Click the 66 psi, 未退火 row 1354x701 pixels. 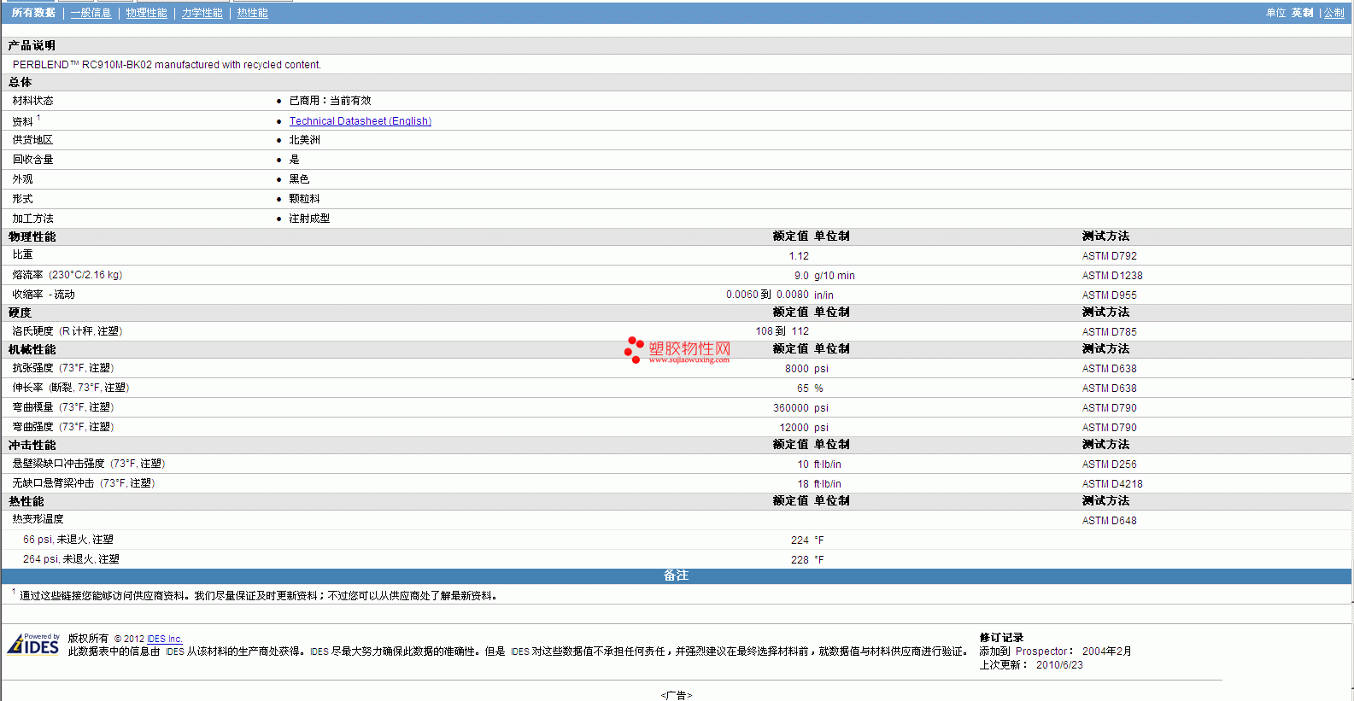click(x=67, y=540)
